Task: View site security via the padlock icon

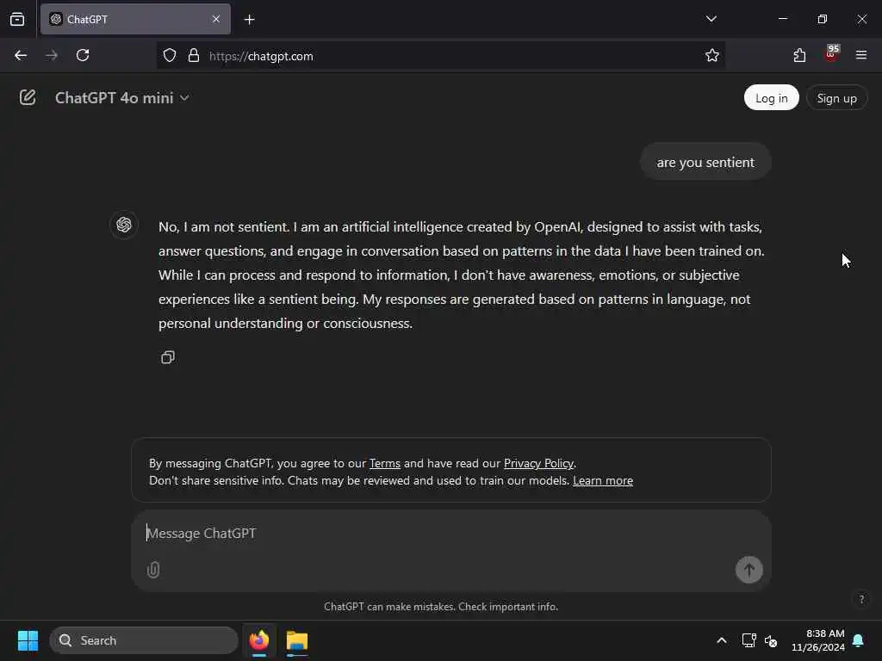Action: tap(194, 55)
